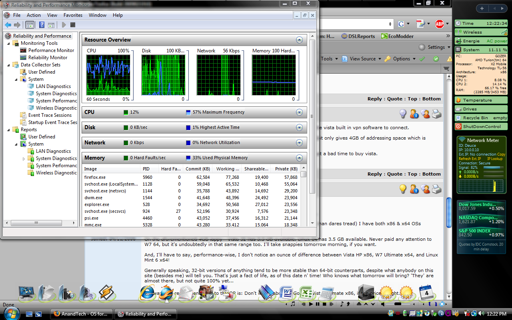Click the DSLReports bookmark

[x=358, y=36]
